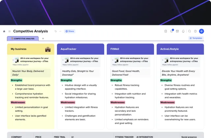Click the FREE TRIAL column header

[59, 137]
